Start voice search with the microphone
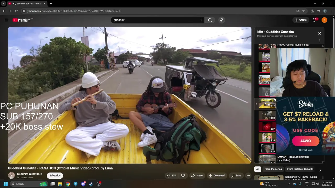Viewport: 335px width, 188px height. (x=222, y=20)
